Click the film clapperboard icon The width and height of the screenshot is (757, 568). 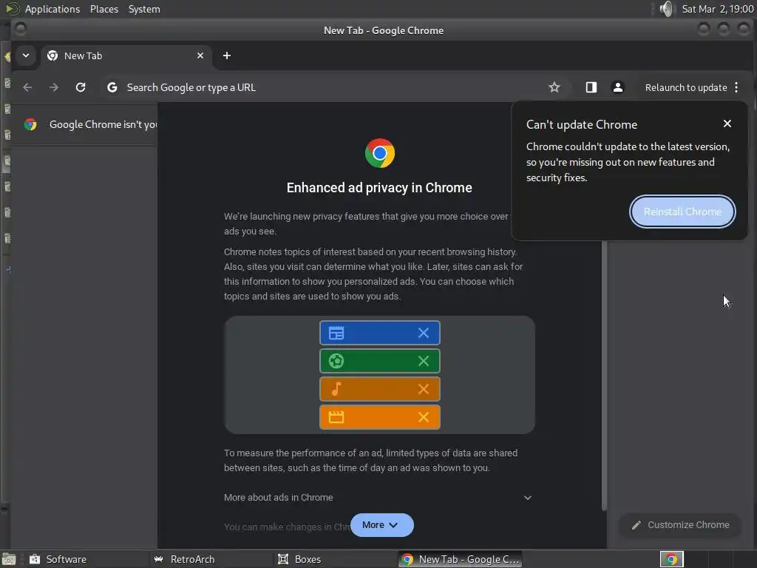[x=336, y=417]
